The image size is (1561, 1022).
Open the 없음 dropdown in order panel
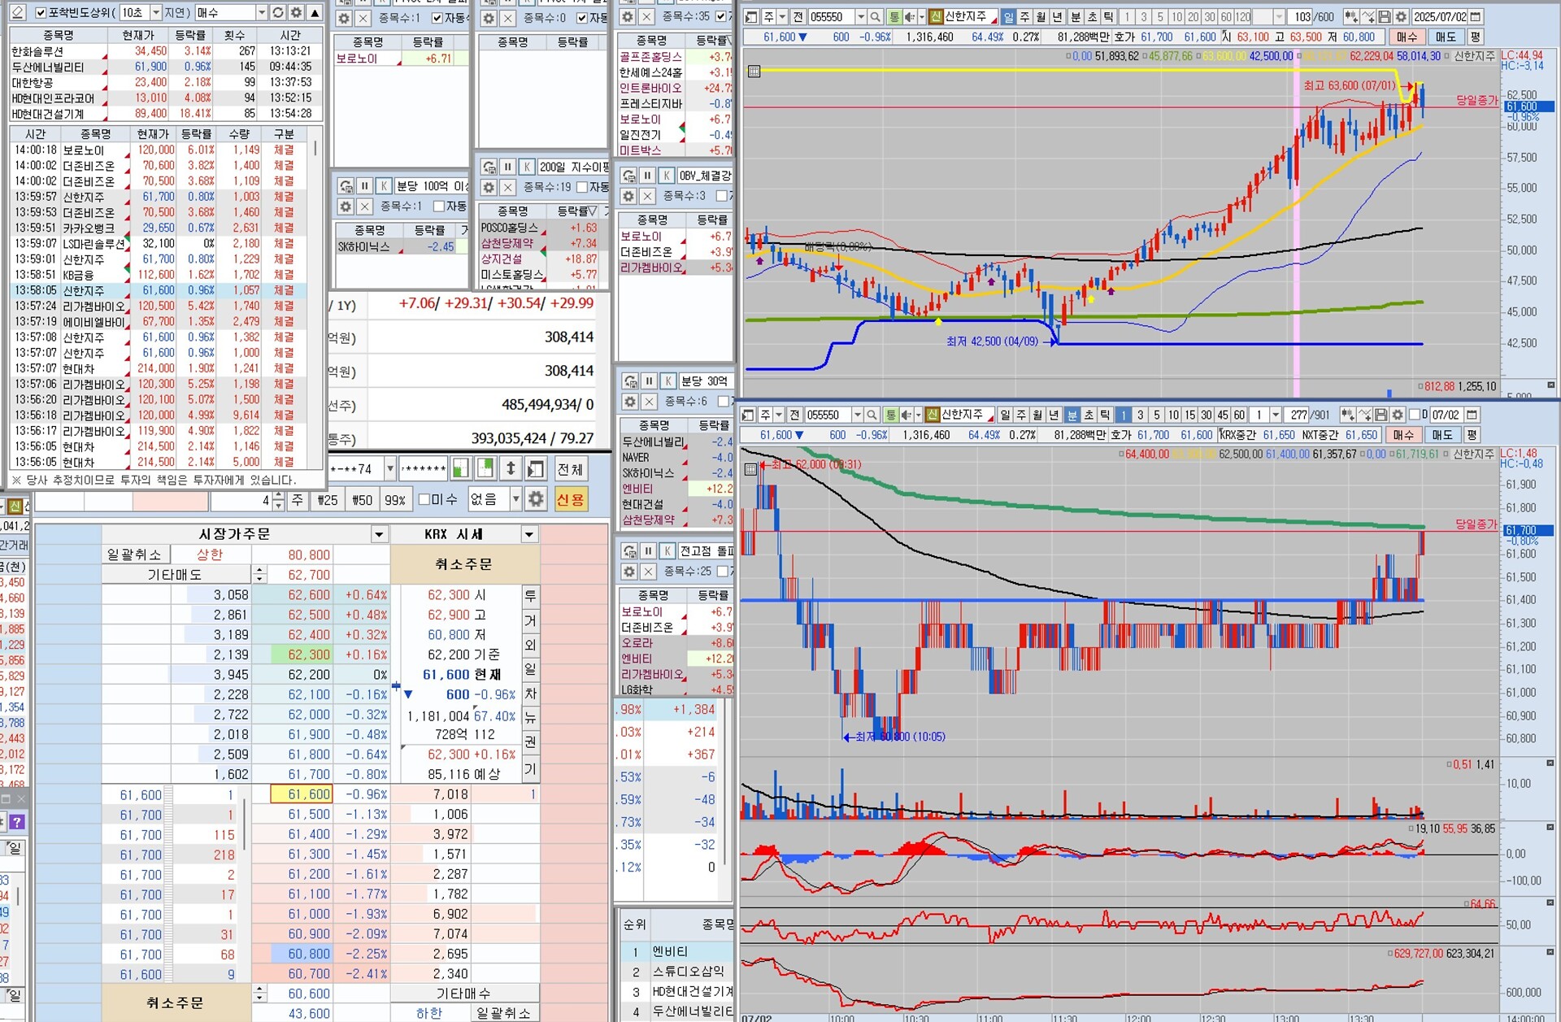[515, 499]
